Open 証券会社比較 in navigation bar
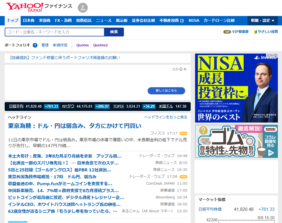 pyautogui.click(x=143, y=20)
